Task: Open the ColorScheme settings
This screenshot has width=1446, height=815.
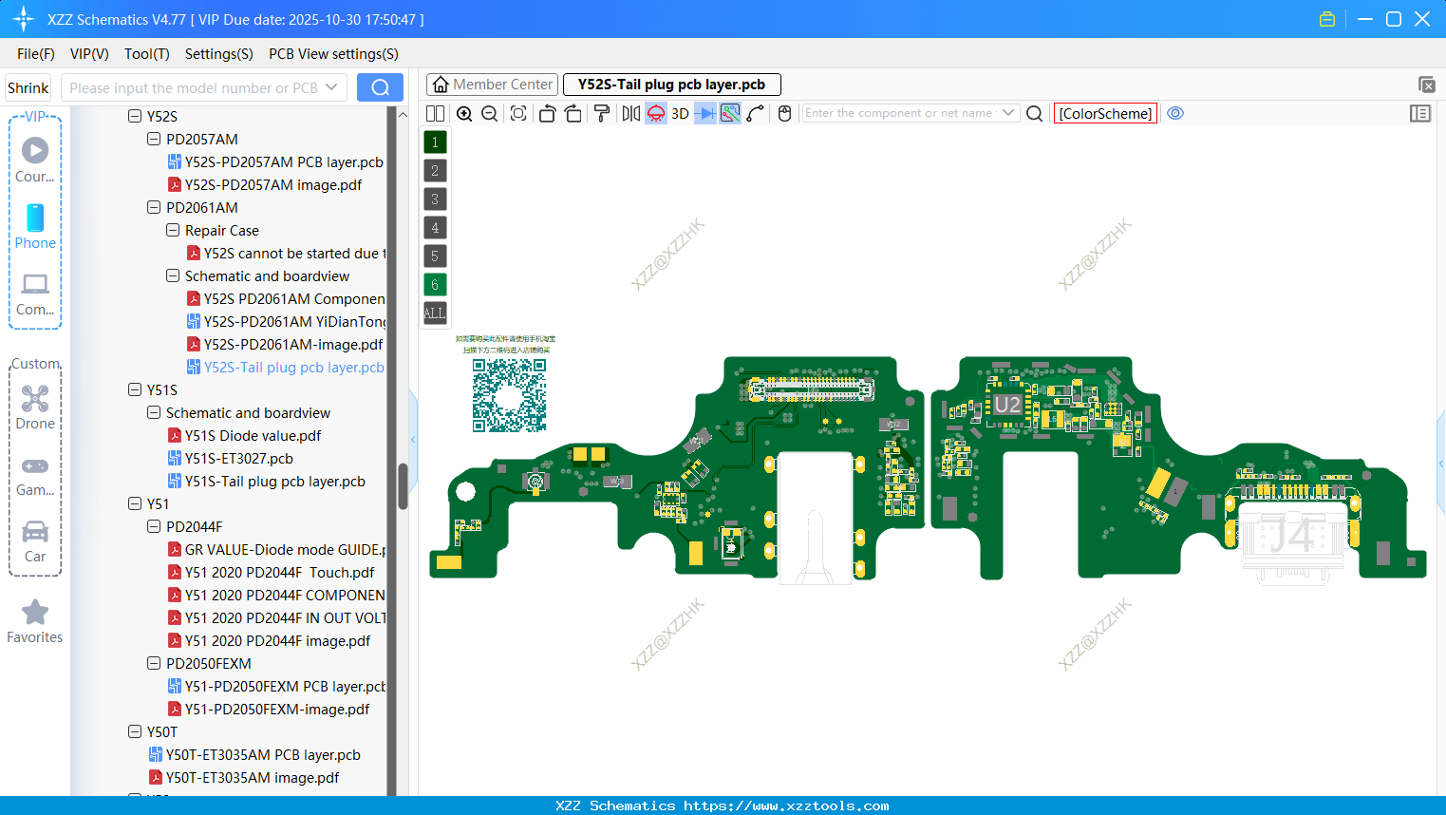Action: tap(1105, 113)
